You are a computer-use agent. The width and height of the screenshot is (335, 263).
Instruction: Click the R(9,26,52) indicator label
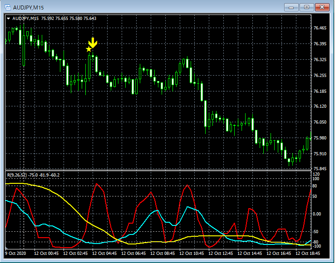point(17,175)
